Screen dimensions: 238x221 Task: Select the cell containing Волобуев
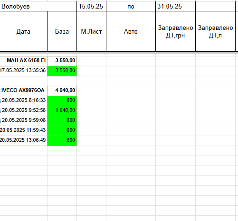coord(38,6)
